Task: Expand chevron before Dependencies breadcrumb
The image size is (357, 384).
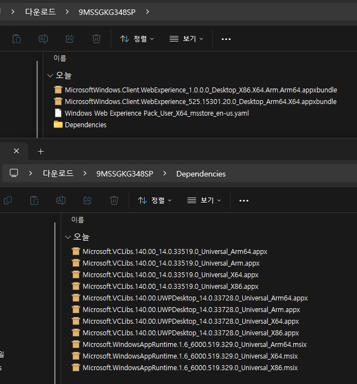Action: pyautogui.click(x=165, y=173)
